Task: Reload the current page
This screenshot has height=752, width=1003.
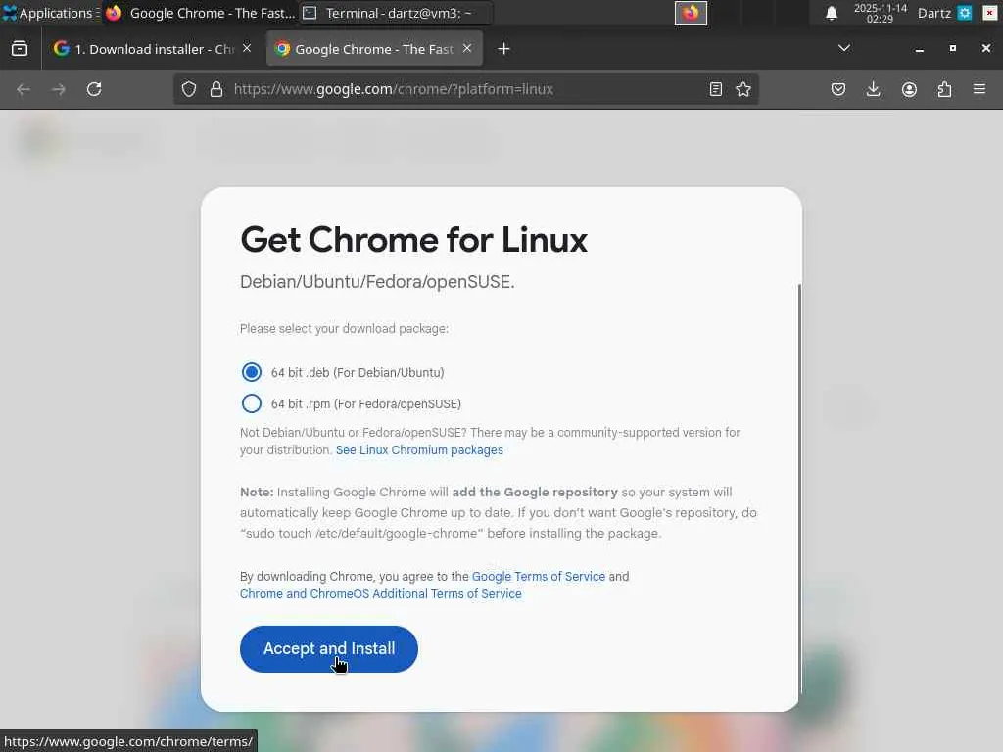Action: pyautogui.click(x=94, y=89)
